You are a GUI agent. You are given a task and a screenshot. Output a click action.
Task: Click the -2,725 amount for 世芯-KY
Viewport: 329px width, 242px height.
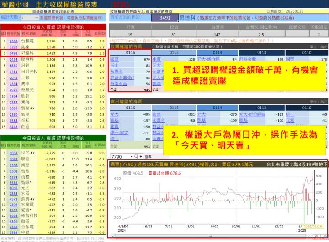50,153
